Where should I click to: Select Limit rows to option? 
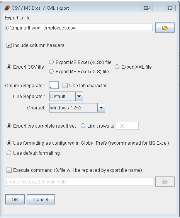(x=83, y=126)
